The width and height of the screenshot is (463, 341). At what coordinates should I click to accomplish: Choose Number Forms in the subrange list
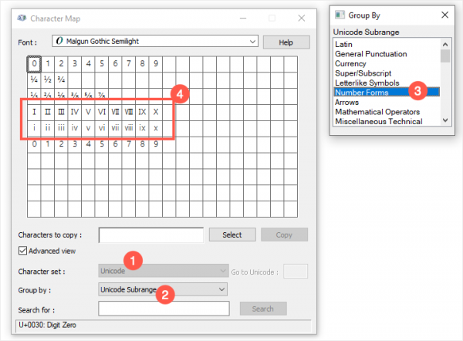(x=387, y=93)
